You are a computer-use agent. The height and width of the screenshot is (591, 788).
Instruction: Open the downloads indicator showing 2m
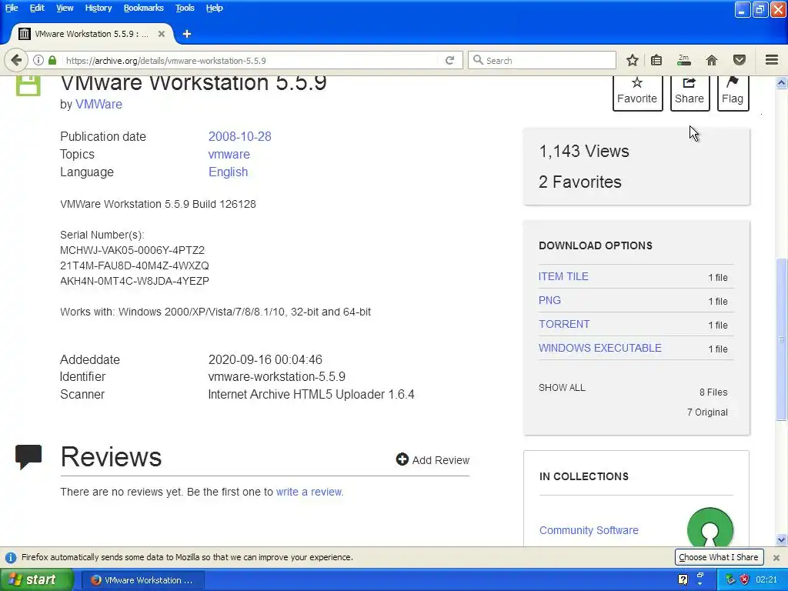[x=684, y=60]
